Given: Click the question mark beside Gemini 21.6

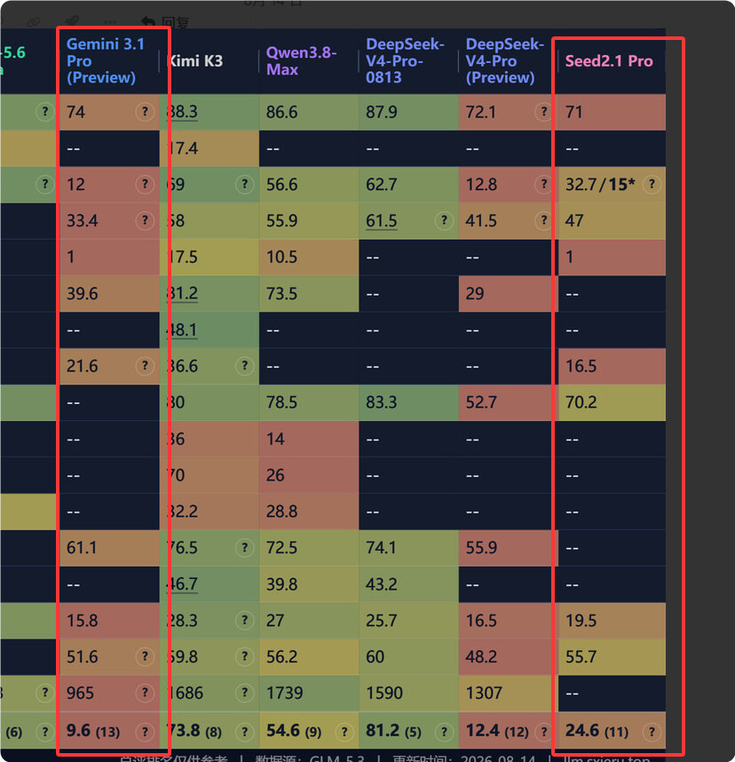Looking at the screenshot, I should (145, 365).
